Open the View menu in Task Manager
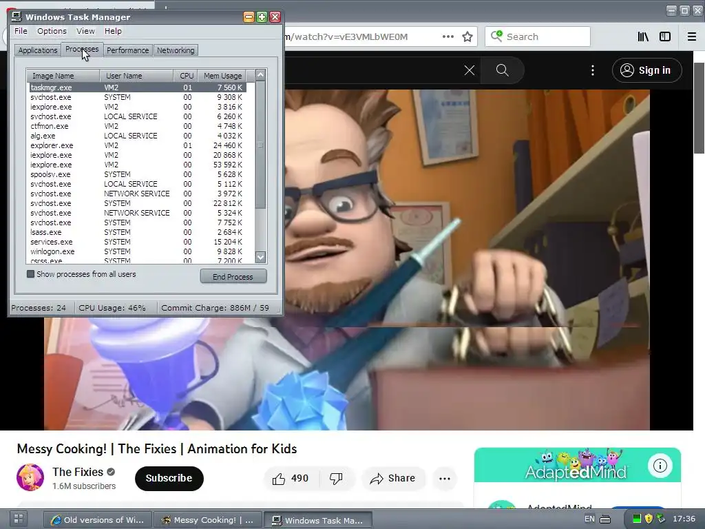Screen dimensions: 705x529 [x=85, y=31]
